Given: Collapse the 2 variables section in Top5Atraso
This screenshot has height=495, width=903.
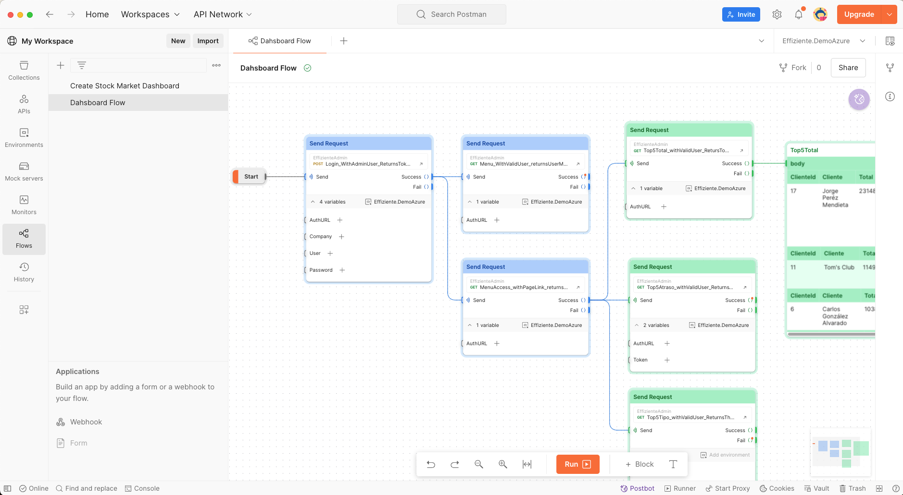Looking at the screenshot, I should pyautogui.click(x=637, y=326).
